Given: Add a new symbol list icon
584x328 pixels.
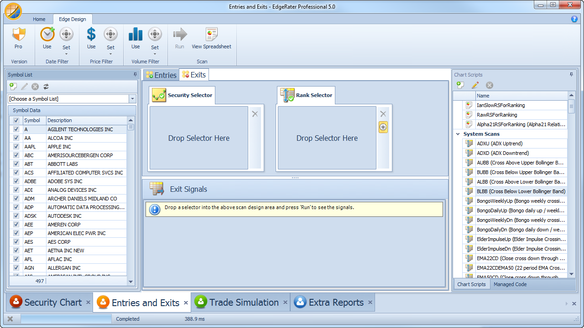Looking at the screenshot, I should tap(13, 87).
